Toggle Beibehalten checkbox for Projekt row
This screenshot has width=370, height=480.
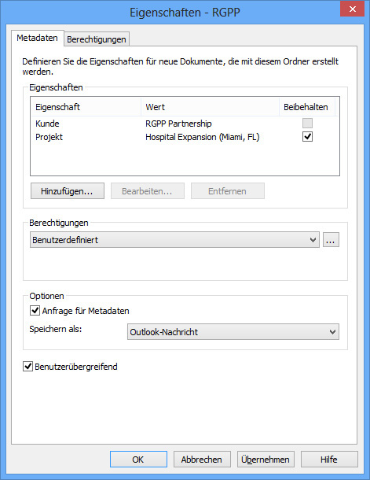click(307, 137)
